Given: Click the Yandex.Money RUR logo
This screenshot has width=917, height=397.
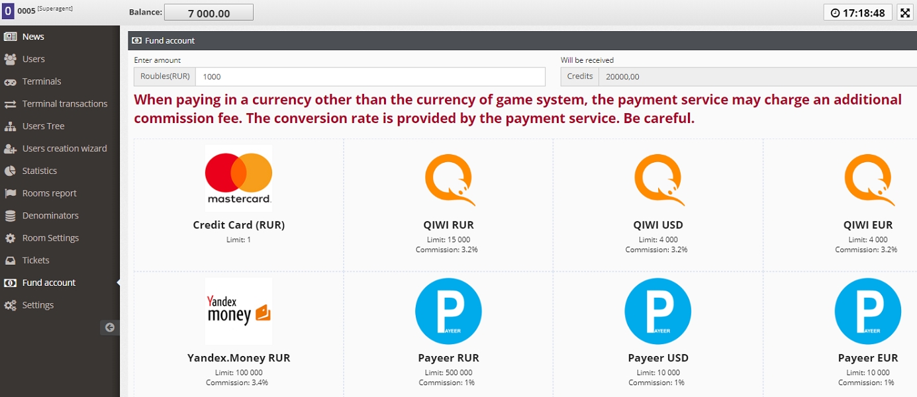Looking at the screenshot, I should click(238, 311).
